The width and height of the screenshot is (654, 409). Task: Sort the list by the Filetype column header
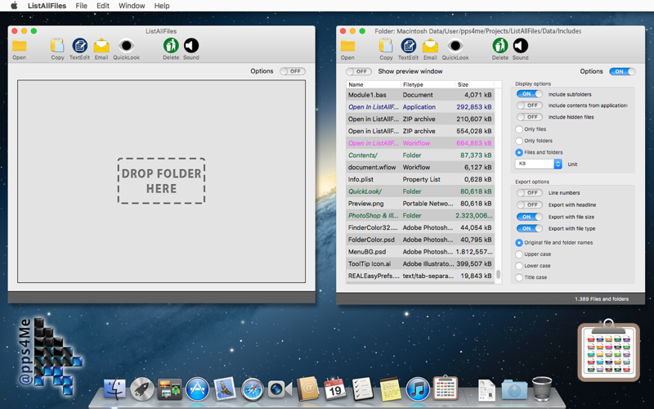tap(414, 85)
